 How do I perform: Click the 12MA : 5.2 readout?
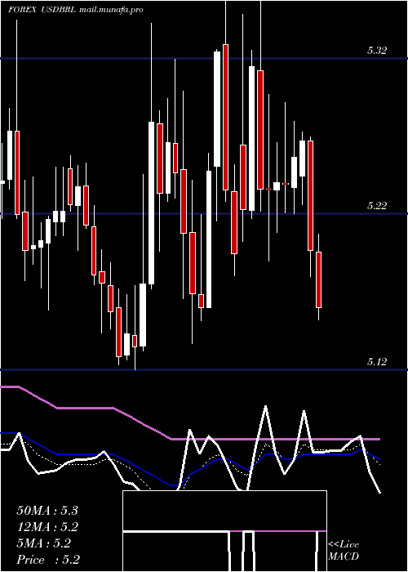(x=47, y=527)
